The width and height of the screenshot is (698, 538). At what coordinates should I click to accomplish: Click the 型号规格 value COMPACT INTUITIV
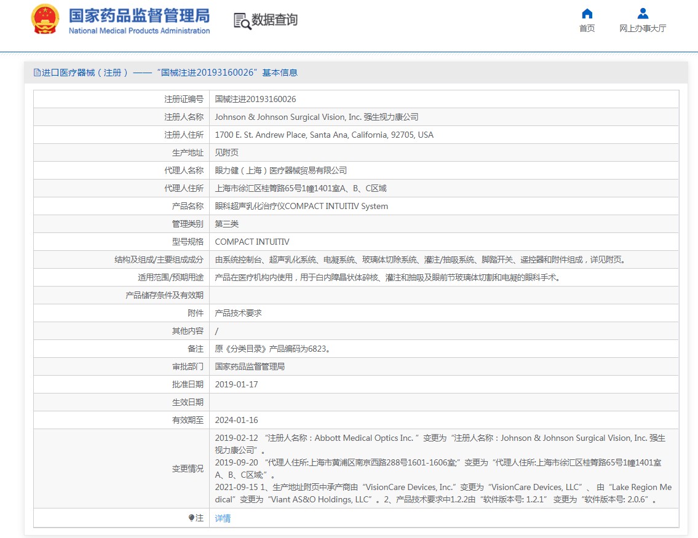click(x=252, y=242)
